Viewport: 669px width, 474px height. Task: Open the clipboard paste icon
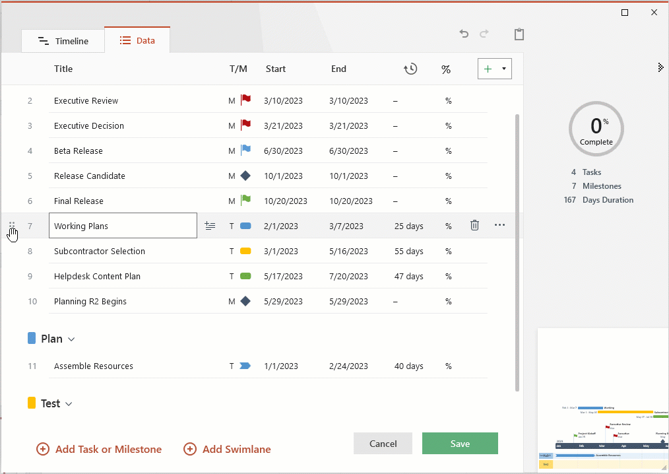click(519, 34)
